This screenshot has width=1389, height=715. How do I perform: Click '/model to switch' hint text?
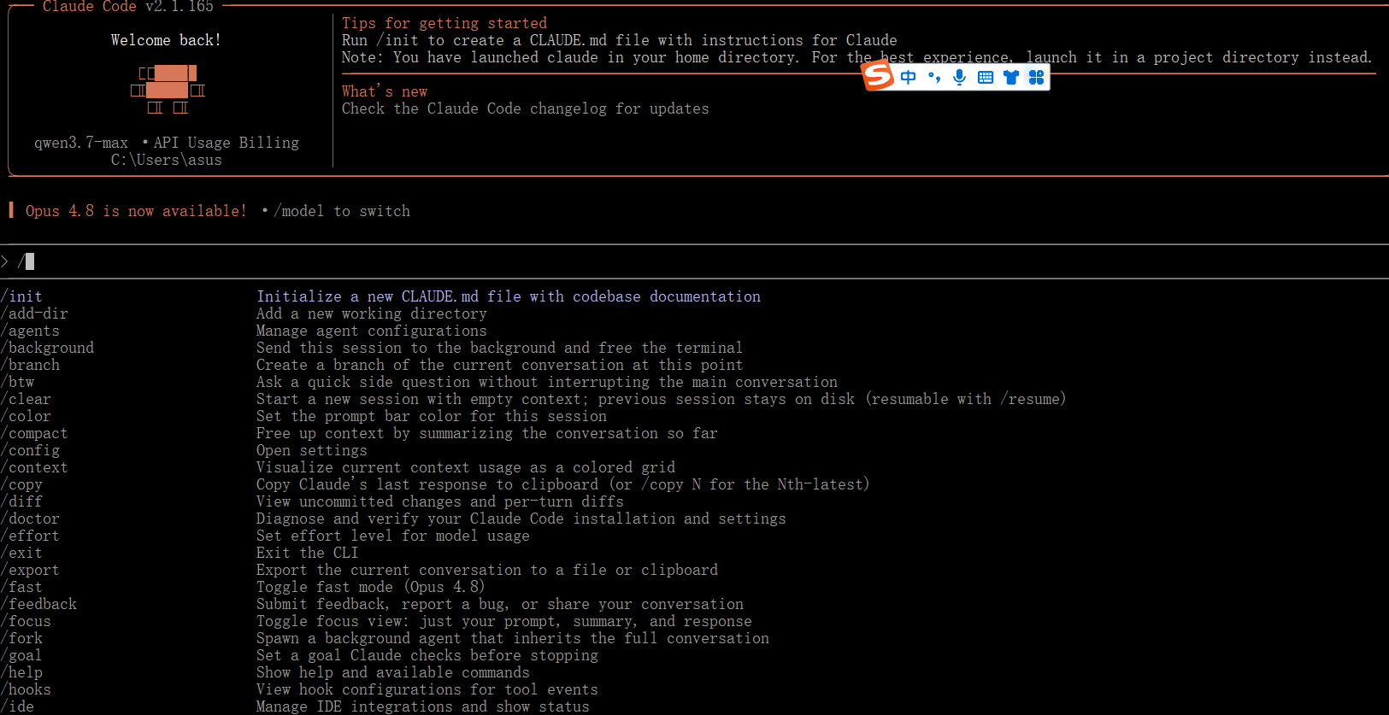(x=342, y=211)
